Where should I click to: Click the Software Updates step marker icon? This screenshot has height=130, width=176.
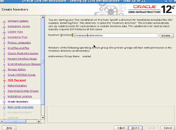pos(4,21)
